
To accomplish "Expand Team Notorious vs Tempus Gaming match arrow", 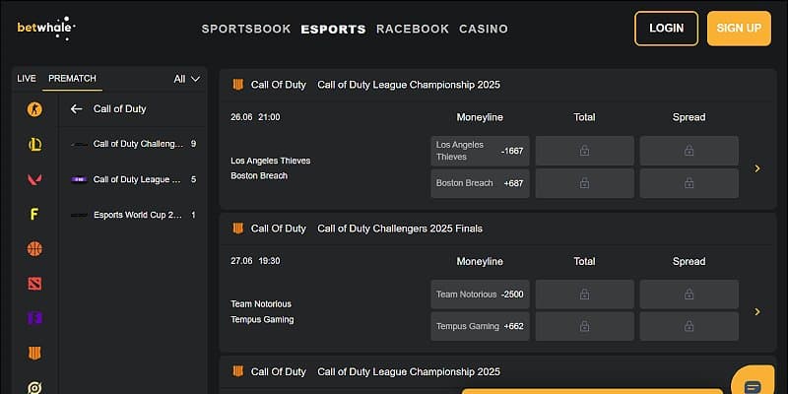I will (757, 311).
